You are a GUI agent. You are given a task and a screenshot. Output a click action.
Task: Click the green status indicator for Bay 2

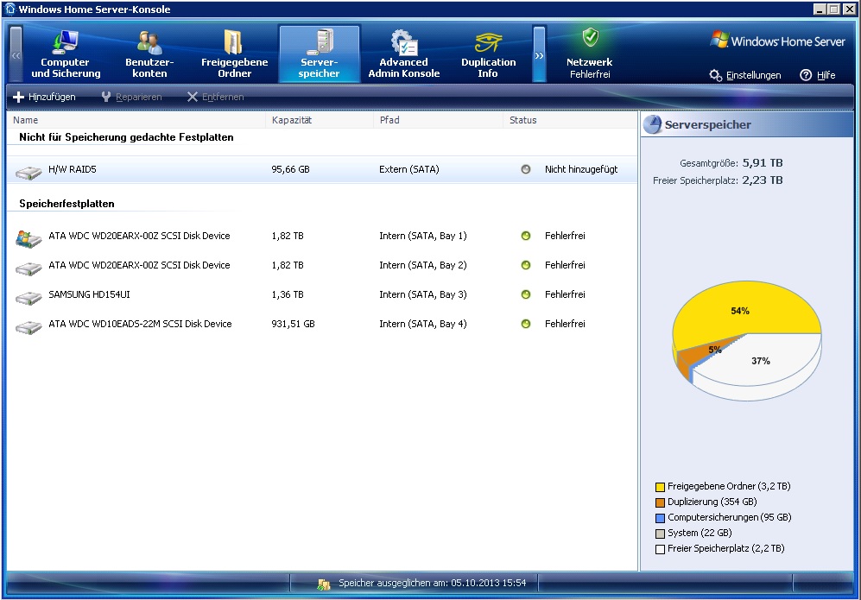(525, 265)
